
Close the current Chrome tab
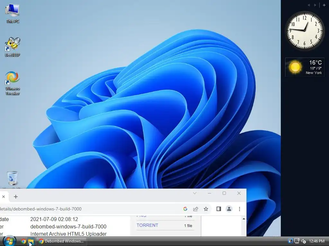(3, 197)
